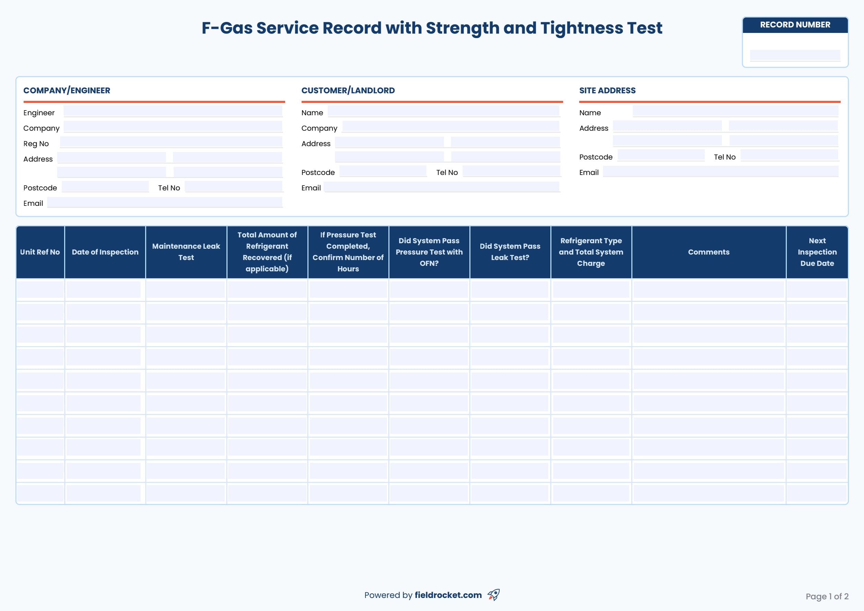Fill in the Engineer name field
864x611 pixels.
coord(173,111)
